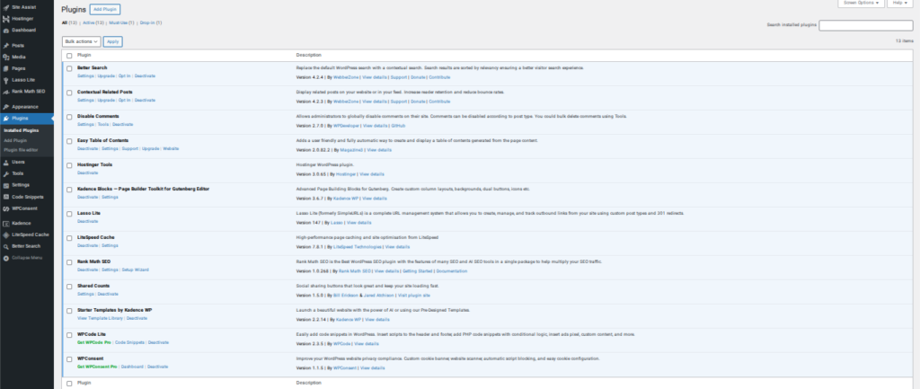Click the Pages icon
The image size is (920, 389).
6,68
